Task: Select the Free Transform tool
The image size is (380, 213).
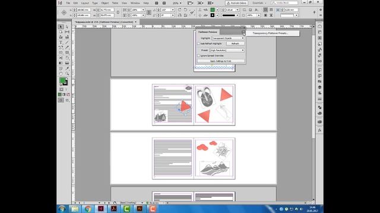Action: 67,58
